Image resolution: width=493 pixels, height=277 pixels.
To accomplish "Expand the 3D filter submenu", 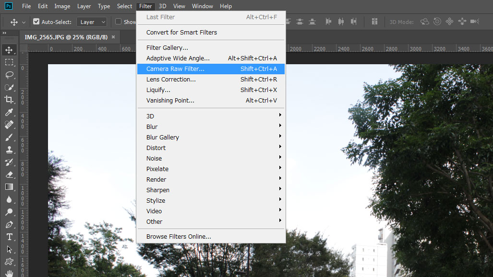I will point(211,116).
